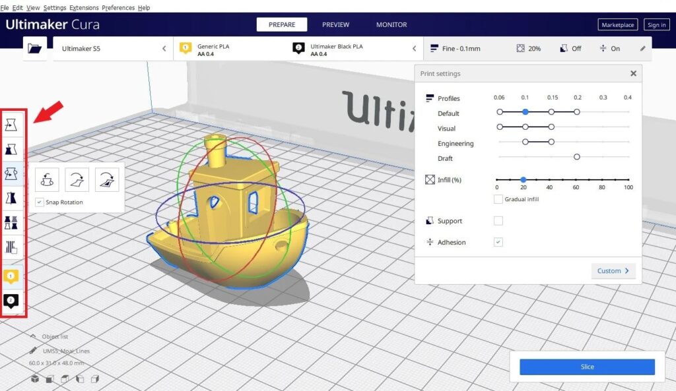Open Per Model Settings tool

(x=11, y=223)
